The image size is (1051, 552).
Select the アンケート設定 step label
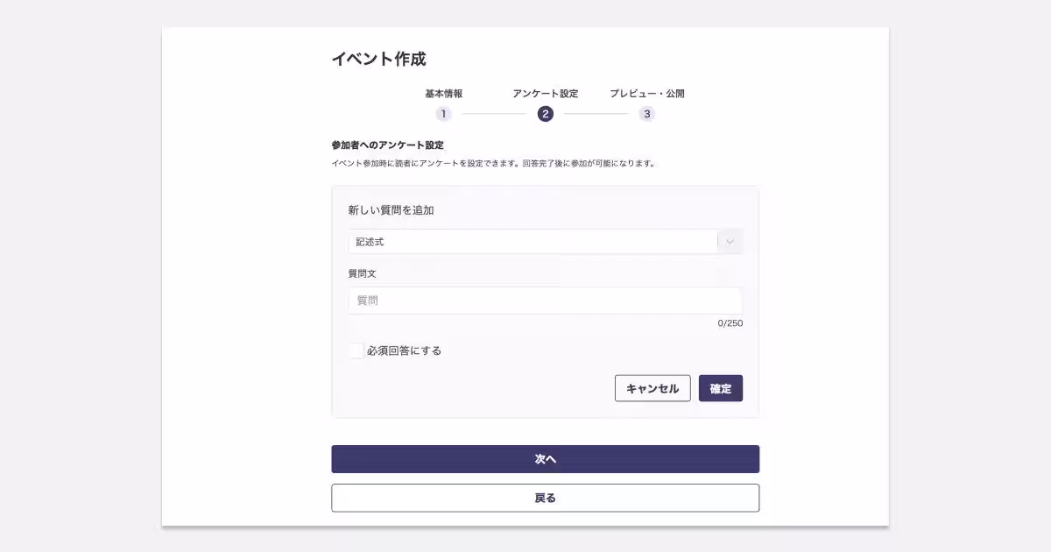545,93
